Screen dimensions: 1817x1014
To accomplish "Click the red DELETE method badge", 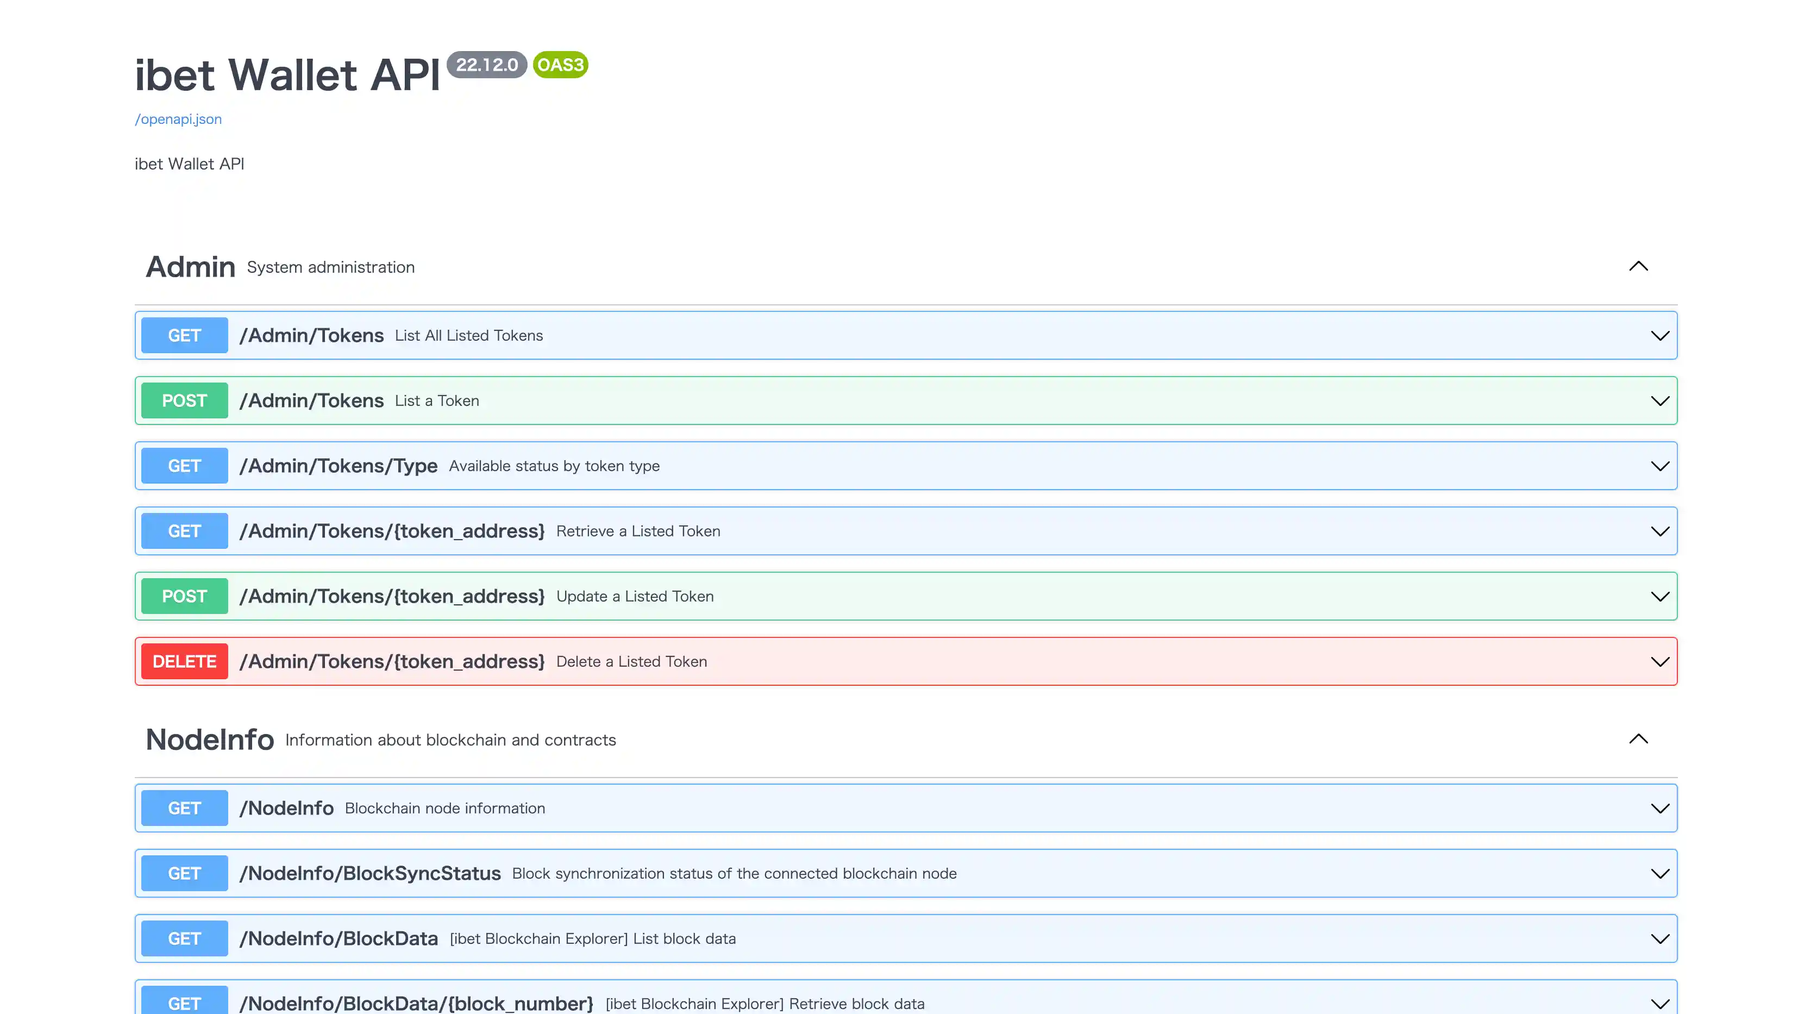I will tap(184, 661).
